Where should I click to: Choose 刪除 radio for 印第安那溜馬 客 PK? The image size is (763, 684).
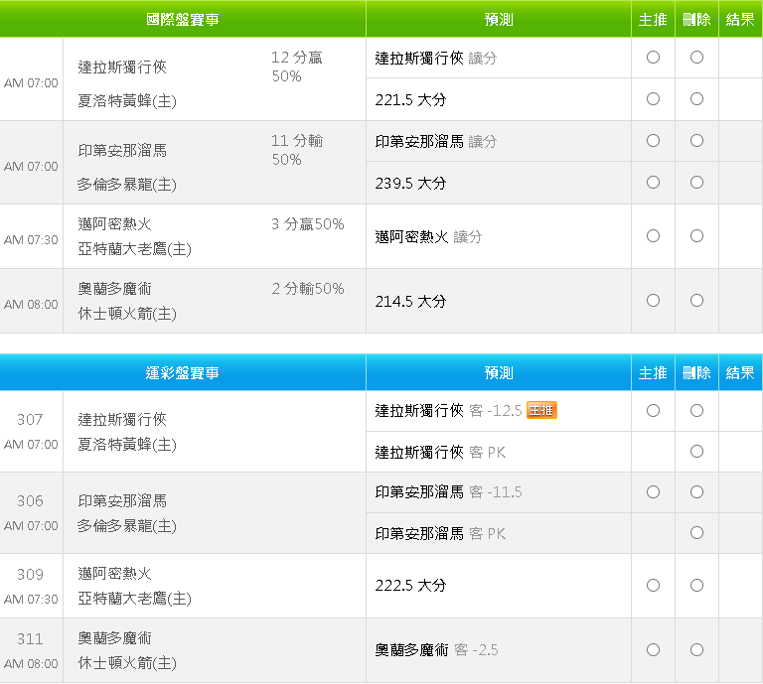coord(696,533)
